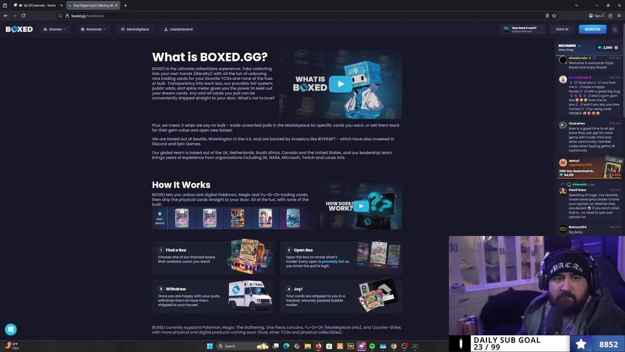Switch to the QTCinderella Twitch tab
This screenshot has width=625, height=352.
click(x=37, y=5)
